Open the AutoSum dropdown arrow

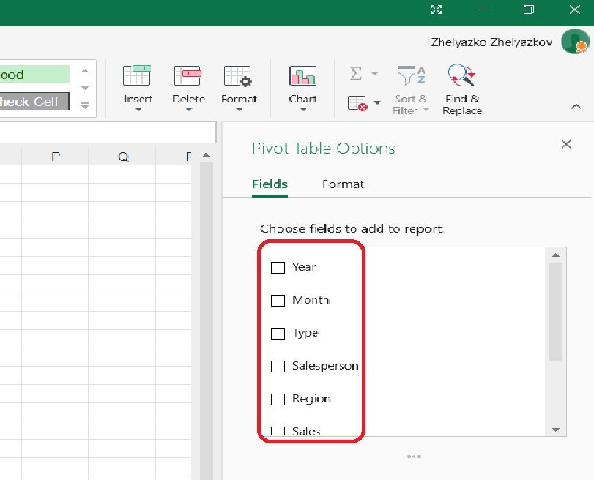tap(374, 73)
